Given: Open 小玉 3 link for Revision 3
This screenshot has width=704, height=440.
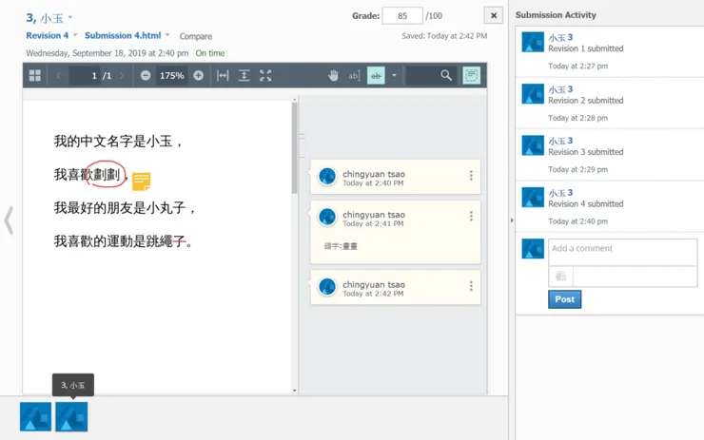Looking at the screenshot, I should (560, 141).
